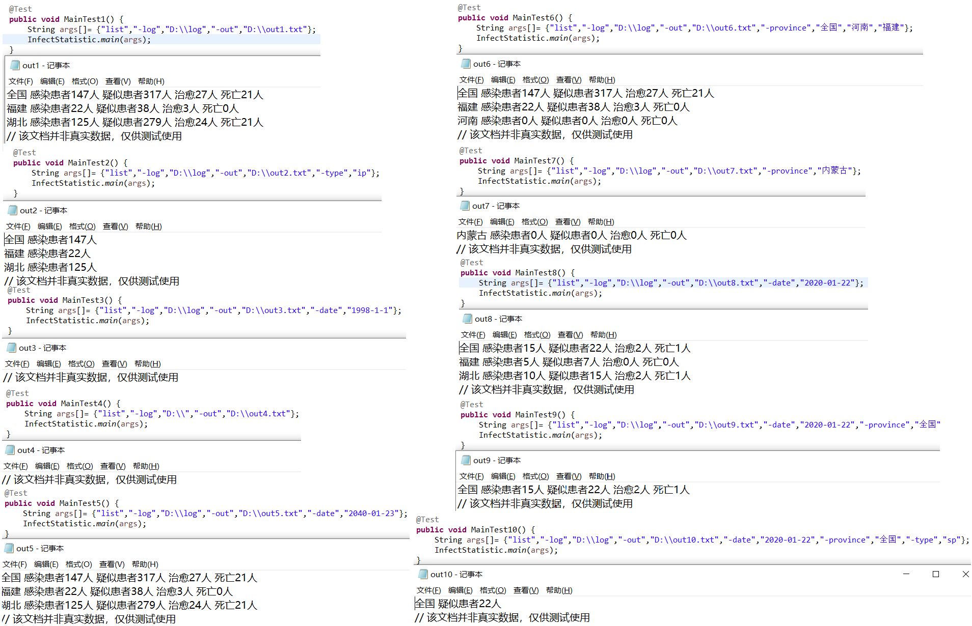Open the 编辑(E) menu in out3 Notepad

49,364
